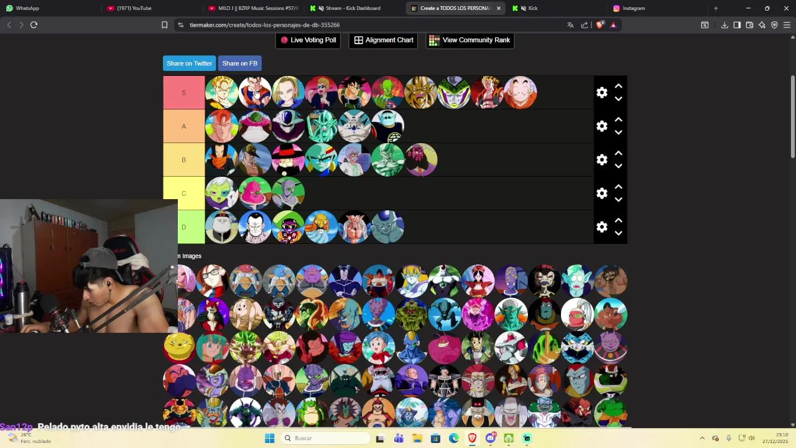Move the C tier row down
This screenshot has width=796, height=448.
tap(618, 200)
